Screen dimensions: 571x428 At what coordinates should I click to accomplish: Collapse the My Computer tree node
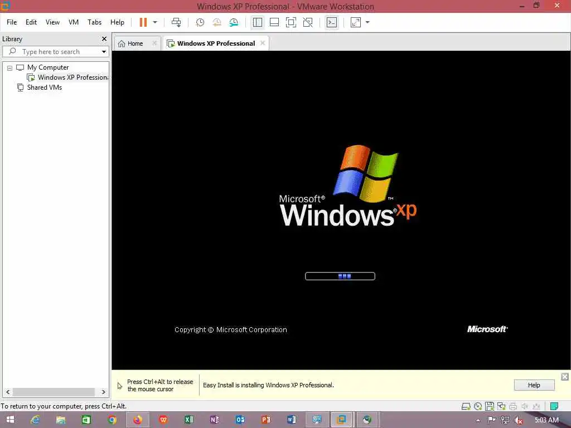tap(10, 68)
